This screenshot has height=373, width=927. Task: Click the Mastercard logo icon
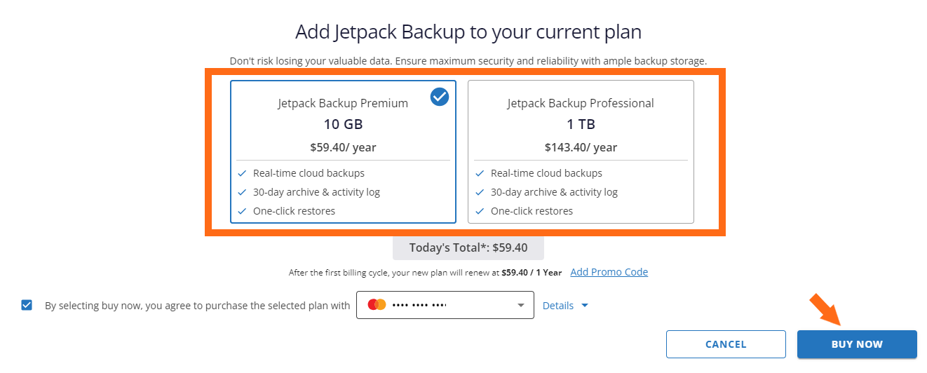click(377, 305)
